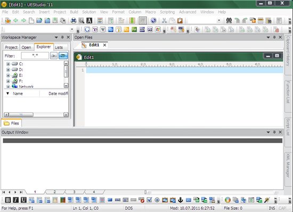Switch to the Project tab
293x212 pixels.
click(x=11, y=48)
